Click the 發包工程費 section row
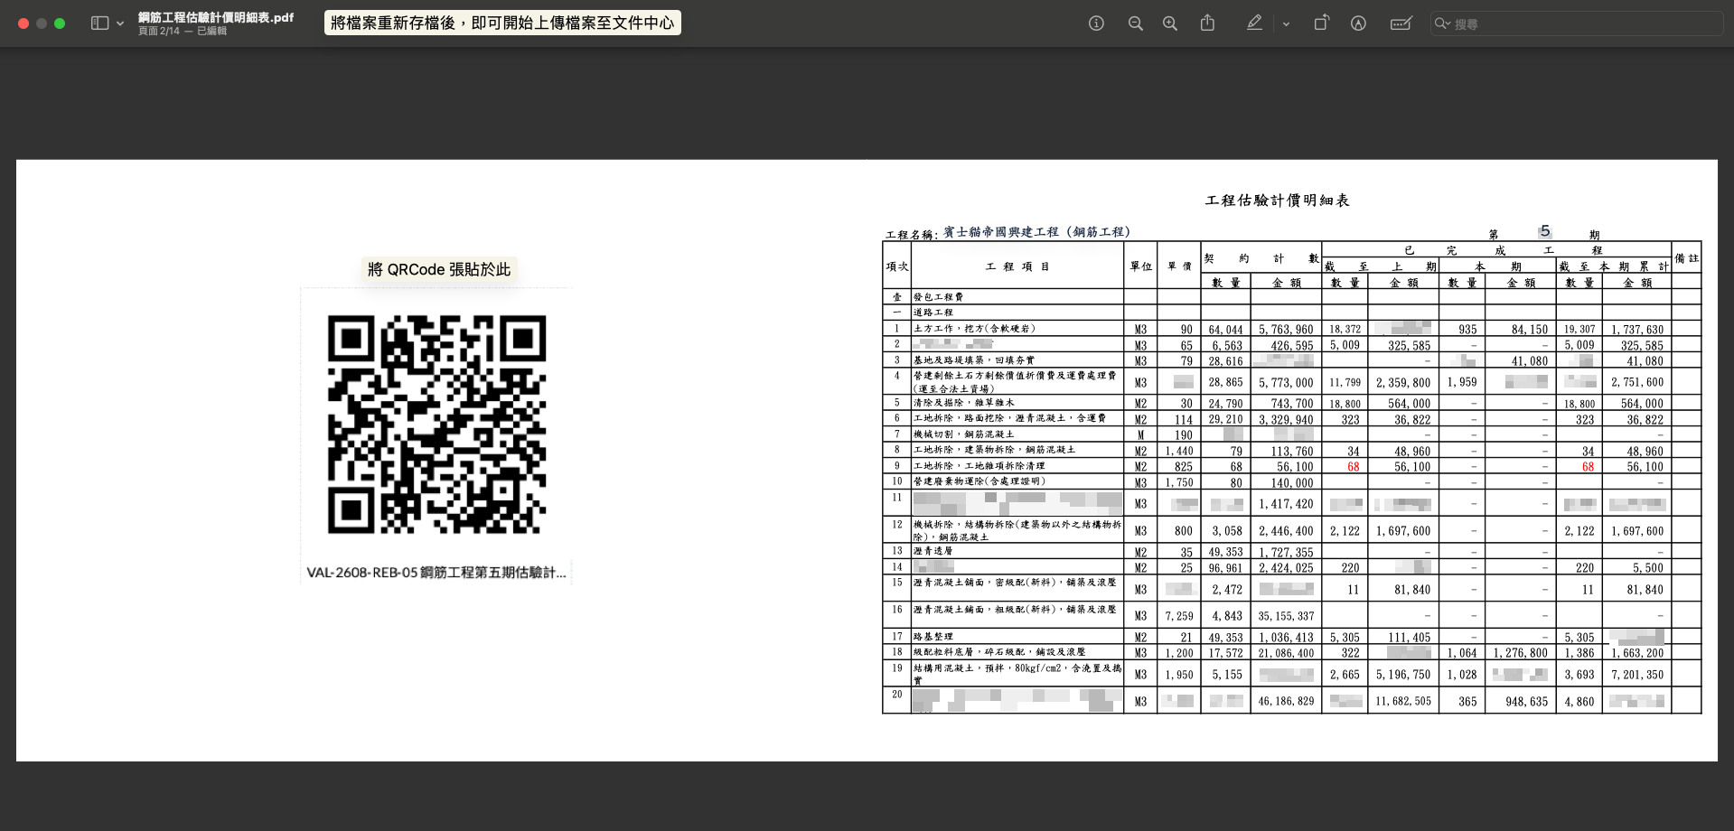Image resolution: width=1734 pixels, height=831 pixels. [x=938, y=297]
